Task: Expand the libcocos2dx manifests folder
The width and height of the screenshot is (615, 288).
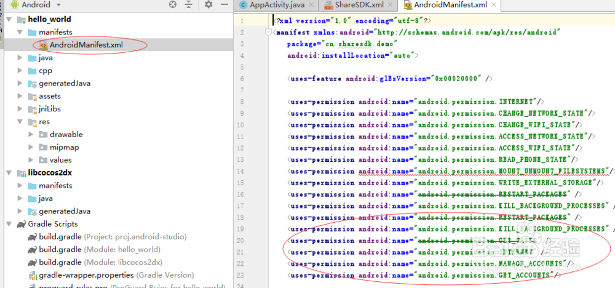Action: tap(20, 185)
